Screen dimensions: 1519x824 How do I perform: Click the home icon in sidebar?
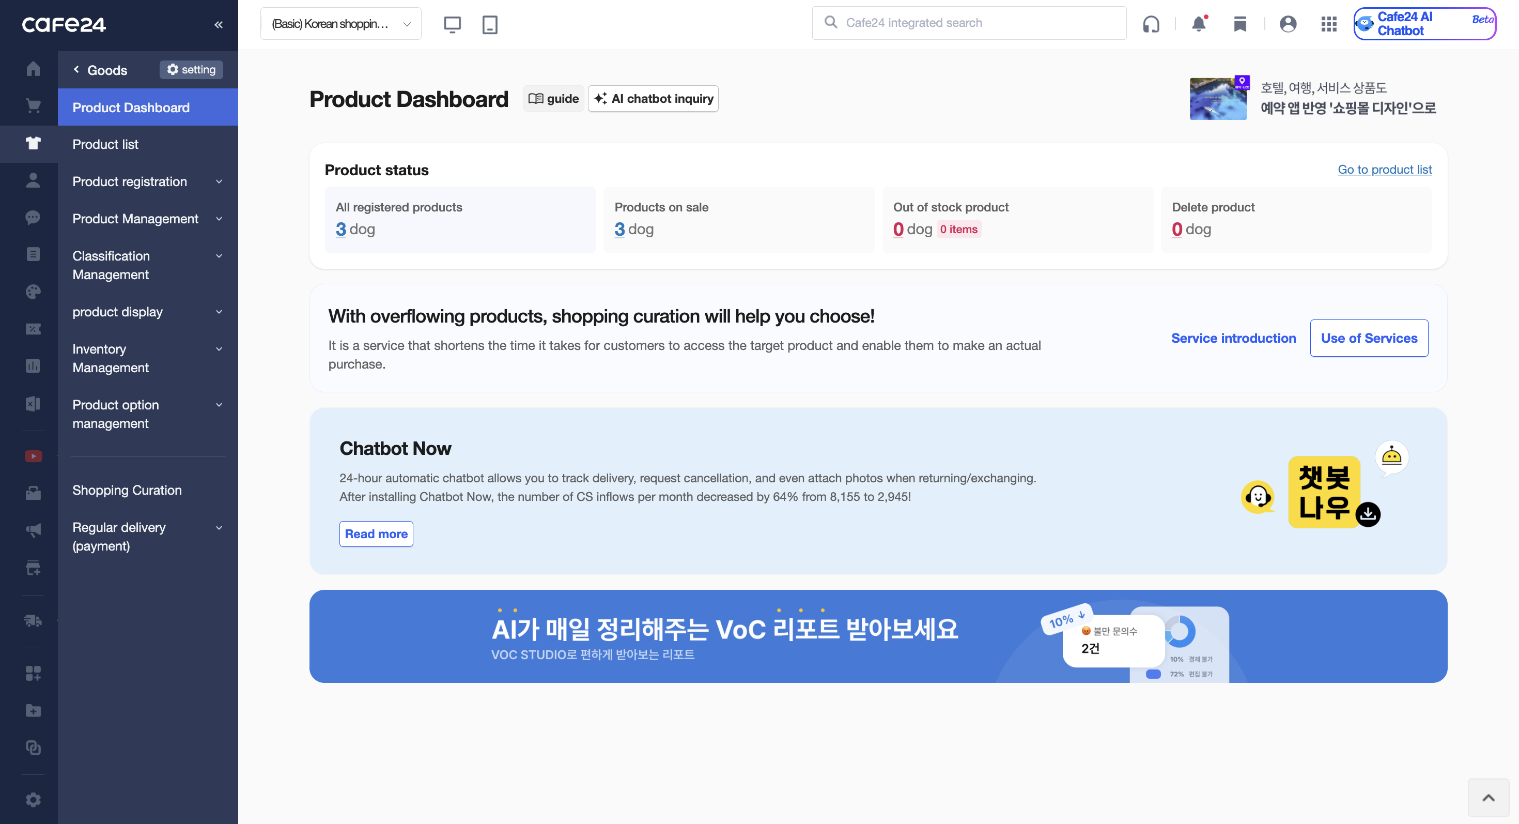(x=33, y=69)
